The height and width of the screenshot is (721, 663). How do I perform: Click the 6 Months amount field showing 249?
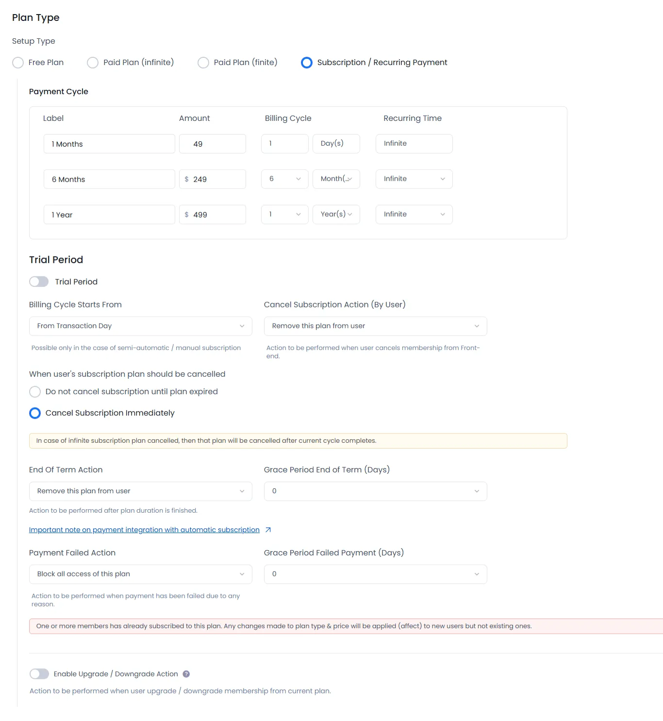click(212, 179)
